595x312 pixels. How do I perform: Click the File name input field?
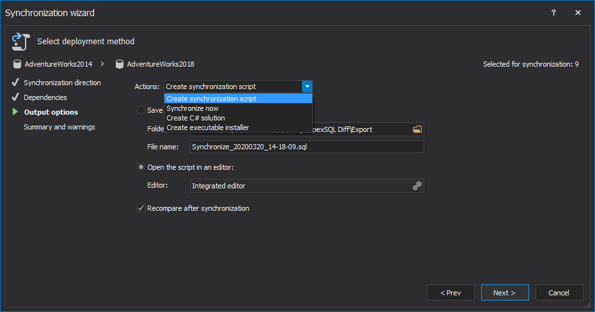[307, 147]
